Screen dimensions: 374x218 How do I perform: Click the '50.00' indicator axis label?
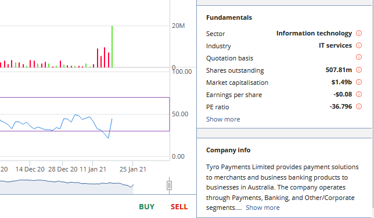[x=180, y=114]
